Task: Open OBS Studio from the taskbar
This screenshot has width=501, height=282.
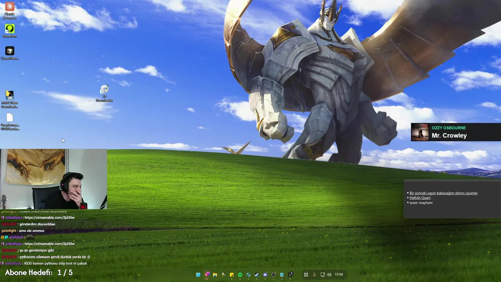Action: [274, 275]
